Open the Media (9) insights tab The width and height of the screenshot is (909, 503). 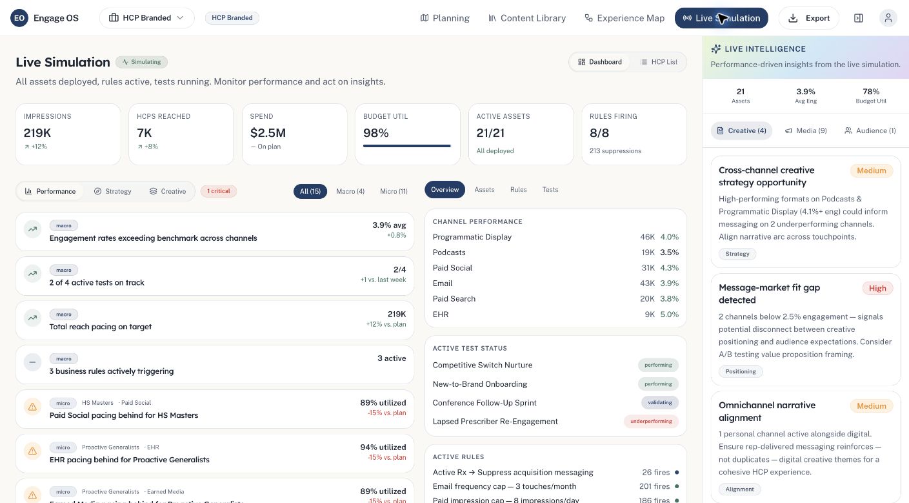tap(806, 130)
